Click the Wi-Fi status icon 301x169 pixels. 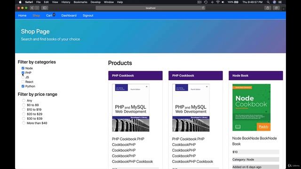tap(218, 2)
